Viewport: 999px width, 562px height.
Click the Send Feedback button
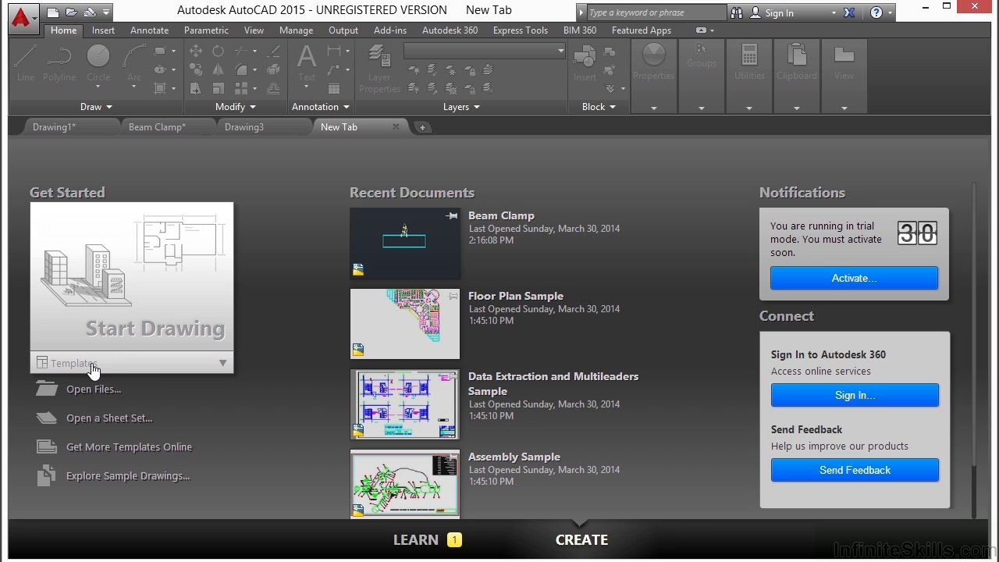click(x=855, y=470)
